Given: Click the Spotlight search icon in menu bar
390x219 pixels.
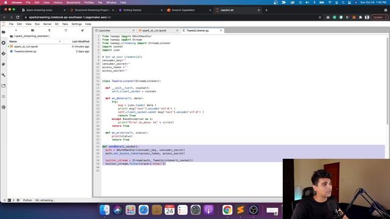Looking at the screenshot, I should 342,2.
